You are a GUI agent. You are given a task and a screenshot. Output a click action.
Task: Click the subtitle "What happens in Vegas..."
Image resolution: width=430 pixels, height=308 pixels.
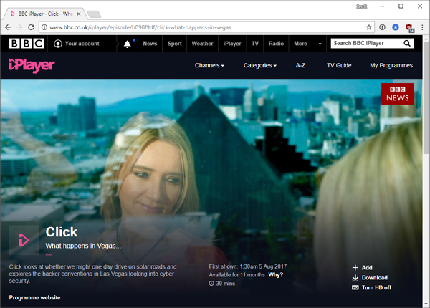point(83,246)
